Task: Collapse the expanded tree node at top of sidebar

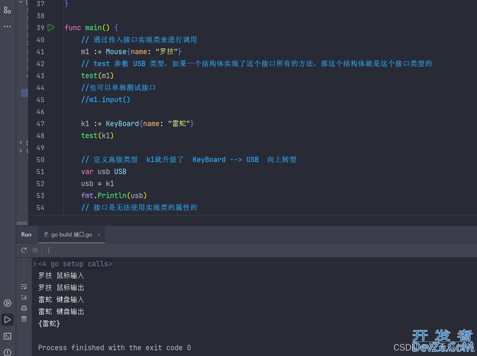Action: pyautogui.click(x=21, y=2)
